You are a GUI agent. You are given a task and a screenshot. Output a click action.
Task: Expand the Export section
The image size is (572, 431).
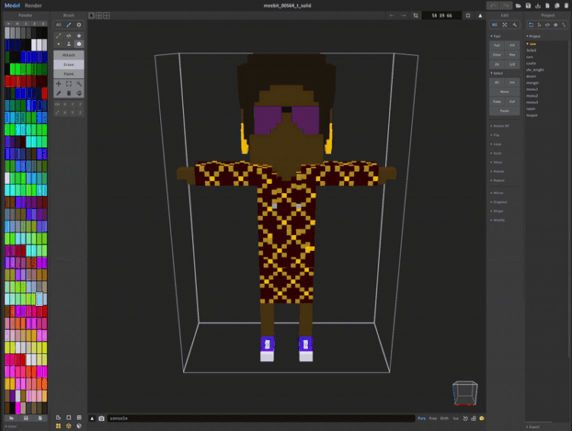point(533,426)
